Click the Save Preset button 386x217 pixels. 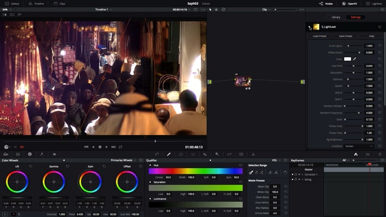(346, 36)
